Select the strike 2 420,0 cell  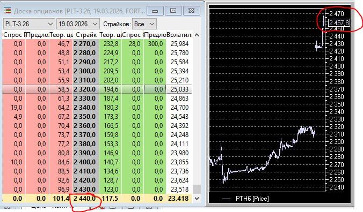coord(86,180)
